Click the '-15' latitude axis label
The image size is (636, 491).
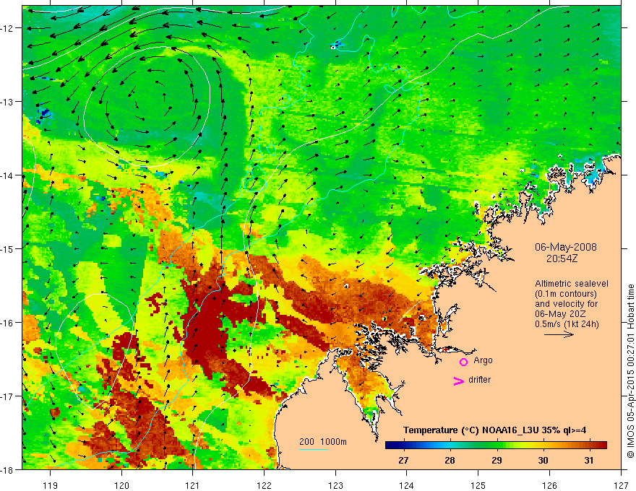coord(7,248)
